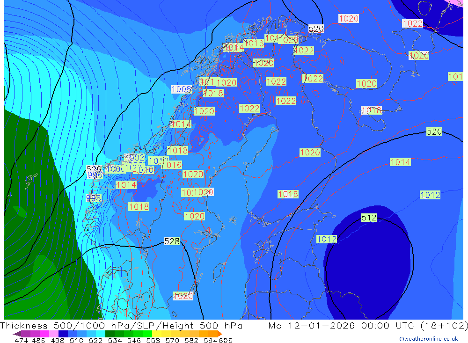Select the legend value '522'
Image resolution: width=468 pixels, height=343 pixels.
95,340
